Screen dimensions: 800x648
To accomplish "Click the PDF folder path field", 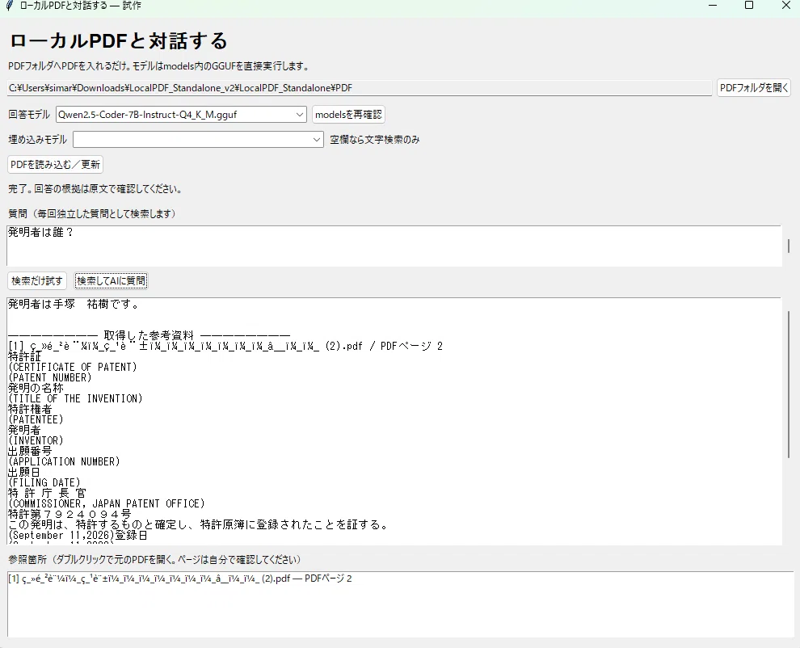I will pos(359,88).
